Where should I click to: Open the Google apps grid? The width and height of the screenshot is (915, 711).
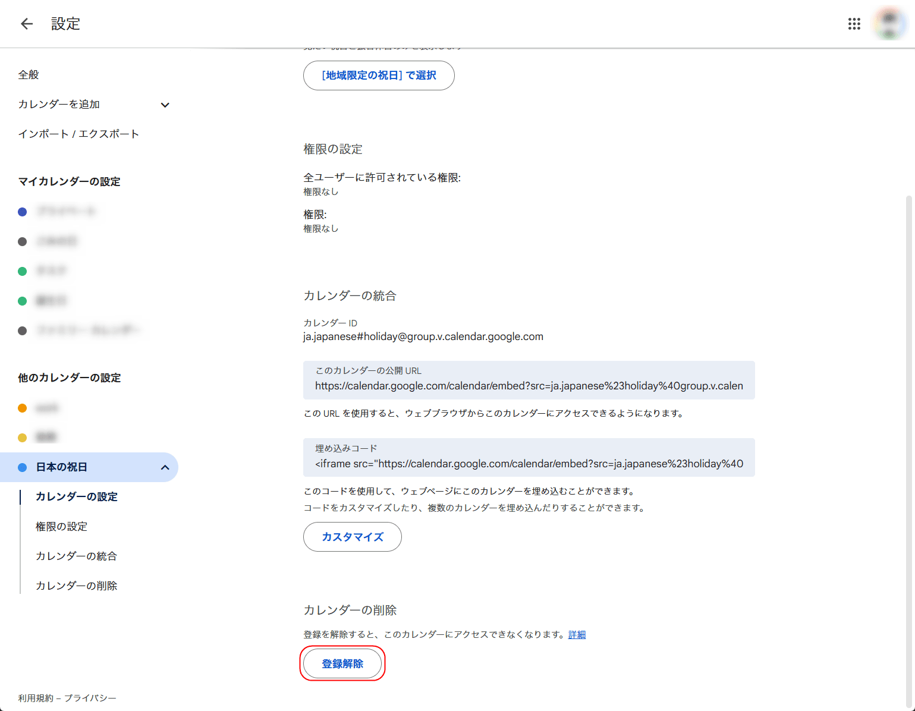tap(854, 24)
